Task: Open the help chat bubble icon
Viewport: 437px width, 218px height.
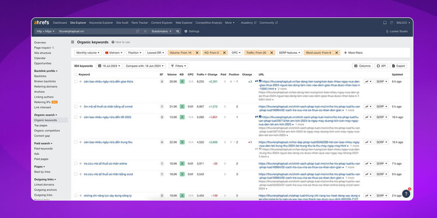Action: coord(406,194)
